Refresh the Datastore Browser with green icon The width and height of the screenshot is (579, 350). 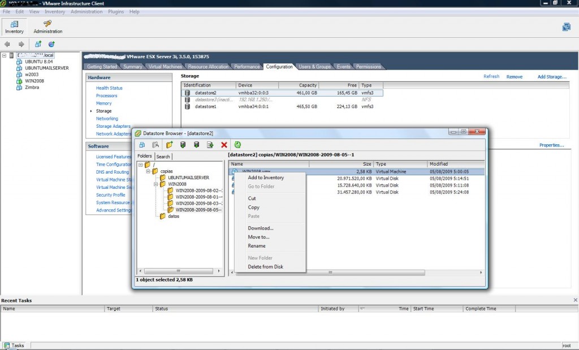pyautogui.click(x=237, y=145)
